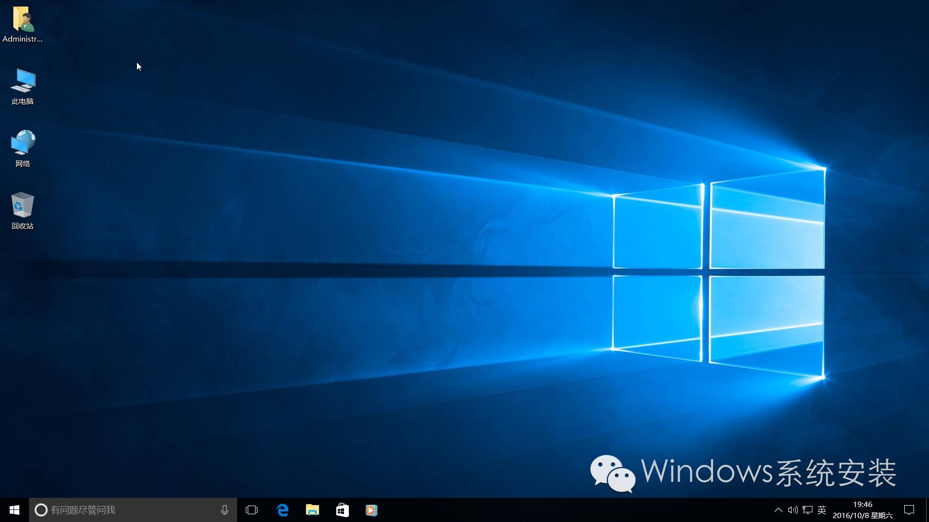Open the Windows Store taskbar icon
Image resolution: width=929 pixels, height=522 pixels.
[343, 510]
